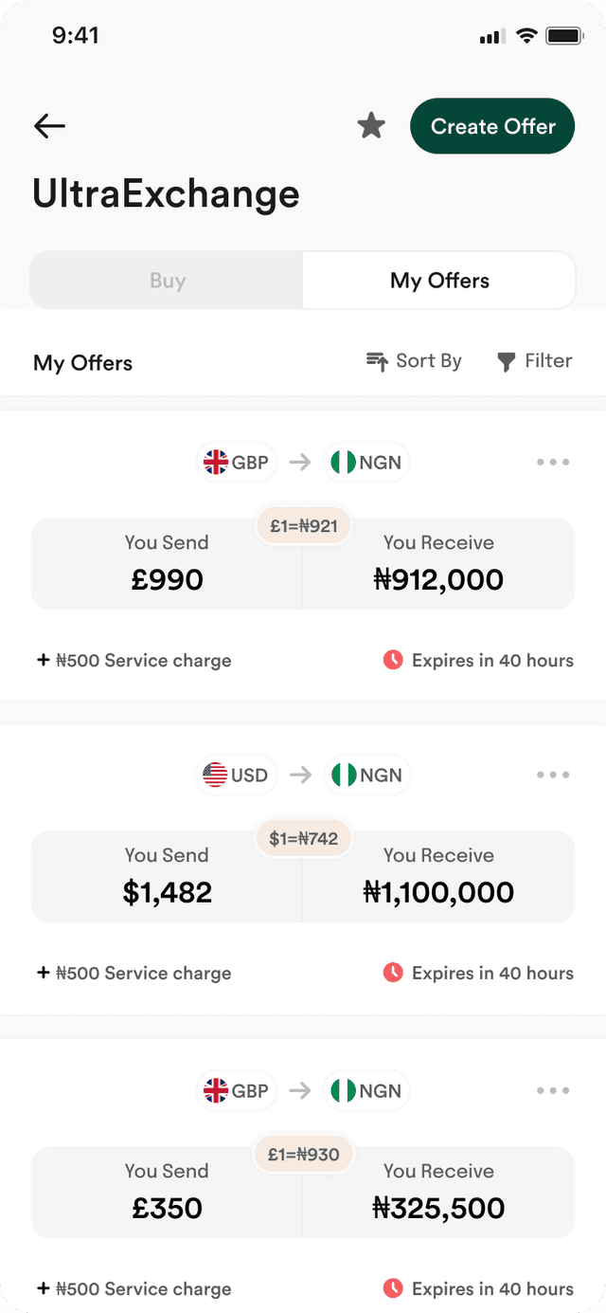Tap expiry clock icon on first offer
606x1313 pixels.
pos(393,660)
